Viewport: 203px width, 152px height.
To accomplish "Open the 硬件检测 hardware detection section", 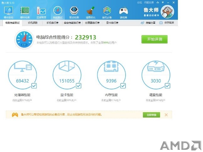I will 25,13.
